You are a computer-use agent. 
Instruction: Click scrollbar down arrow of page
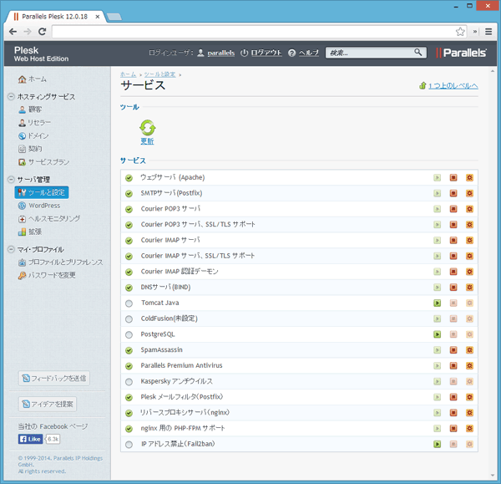click(x=493, y=476)
